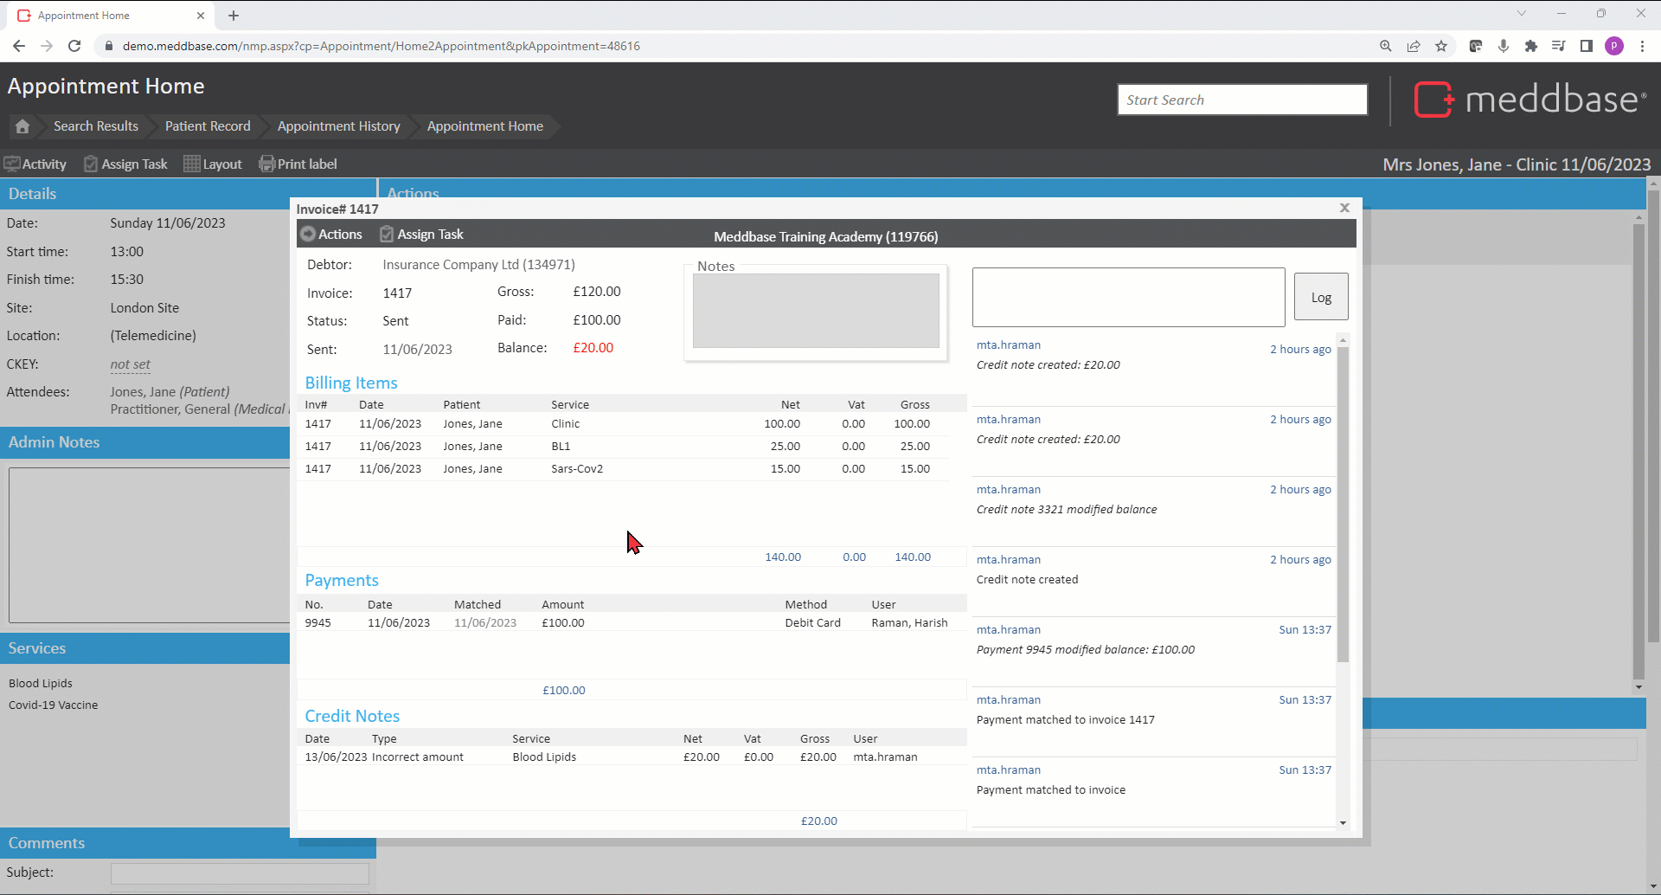
Task: Click the first mta.hraman user link
Action: click(x=1009, y=344)
